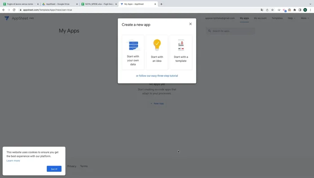Click the site lock icon
The width and height of the screenshot is (314, 178).
[x=20, y=10]
